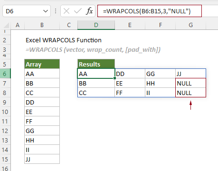Select column G header
The height and width of the screenshot is (171, 218).
click(190, 25)
